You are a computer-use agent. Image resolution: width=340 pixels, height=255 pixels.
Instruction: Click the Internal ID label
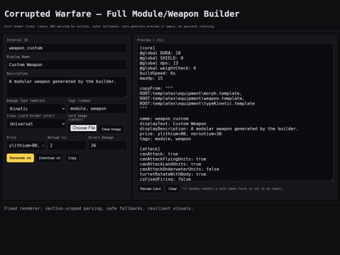point(17,40)
